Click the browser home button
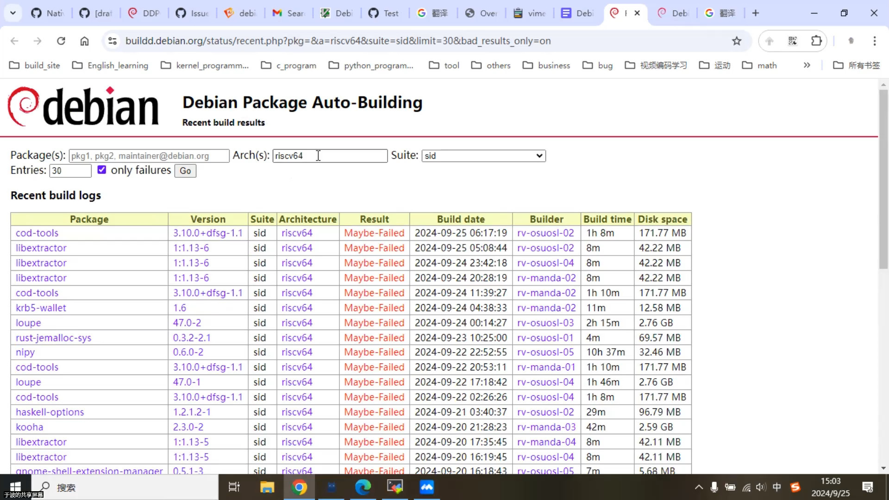Screen dimensions: 889x500 [84, 41]
